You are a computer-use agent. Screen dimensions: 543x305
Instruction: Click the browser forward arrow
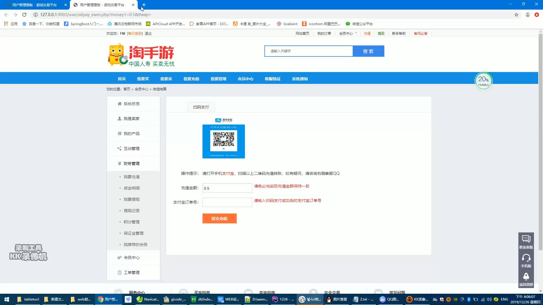click(15, 15)
